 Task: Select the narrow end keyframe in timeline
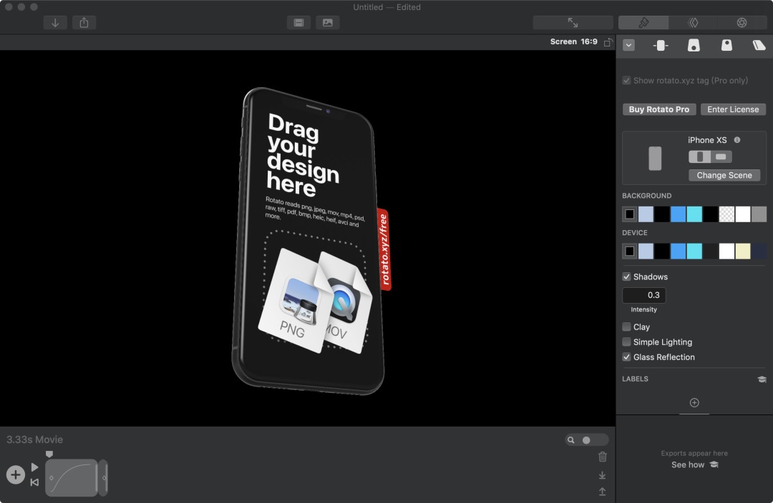click(103, 477)
